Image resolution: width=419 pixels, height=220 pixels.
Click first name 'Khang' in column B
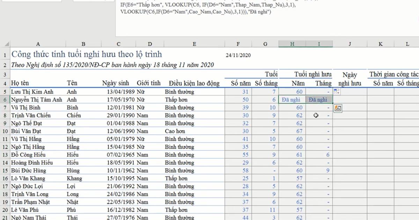(74, 178)
